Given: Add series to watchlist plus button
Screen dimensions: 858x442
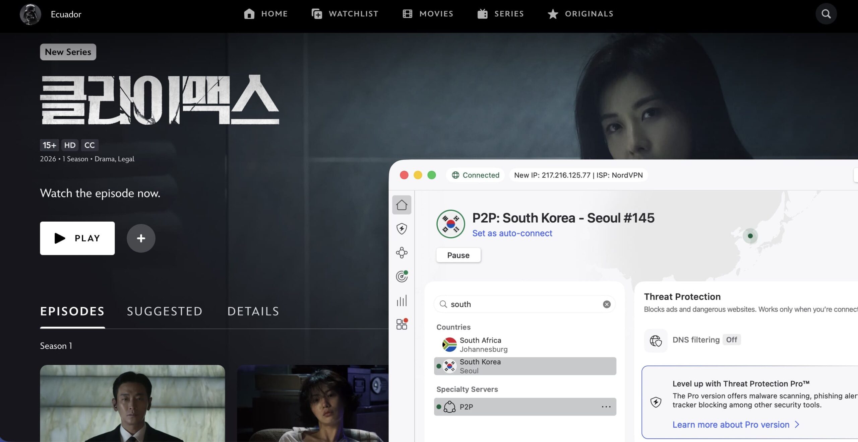Looking at the screenshot, I should [x=141, y=238].
